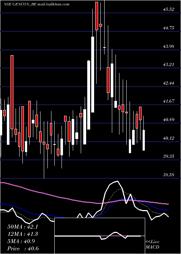Click the 40.89 price axis label
This screenshot has height=254, width=181.
pos(169,119)
